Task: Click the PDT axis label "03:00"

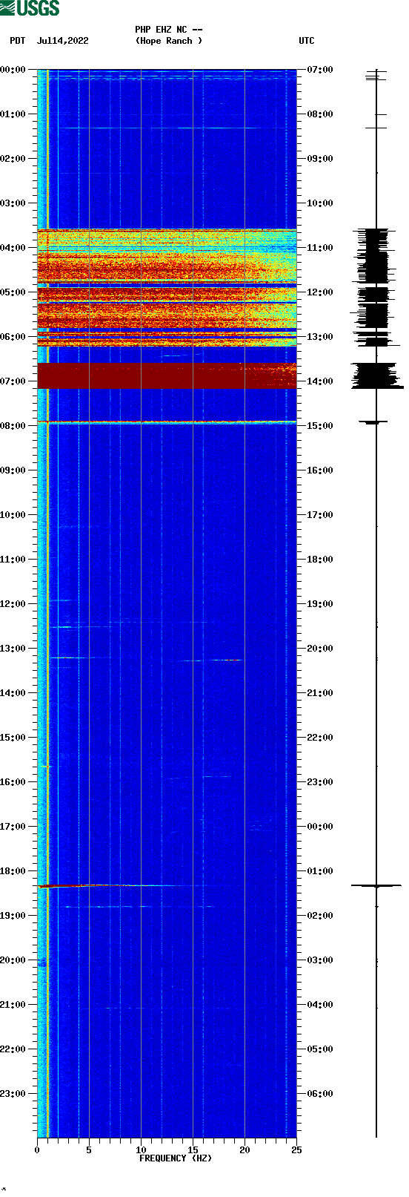Action: (x=13, y=203)
